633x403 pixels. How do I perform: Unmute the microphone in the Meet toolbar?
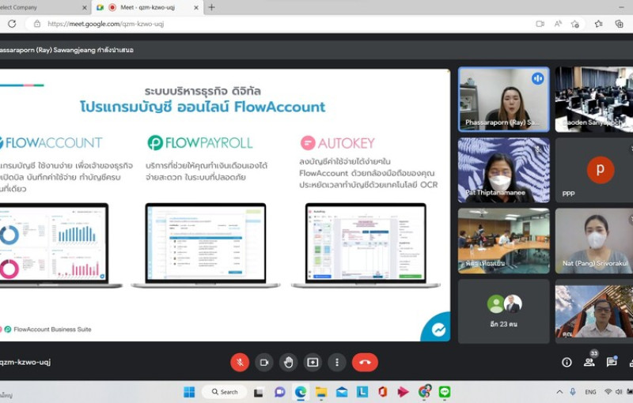240,362
